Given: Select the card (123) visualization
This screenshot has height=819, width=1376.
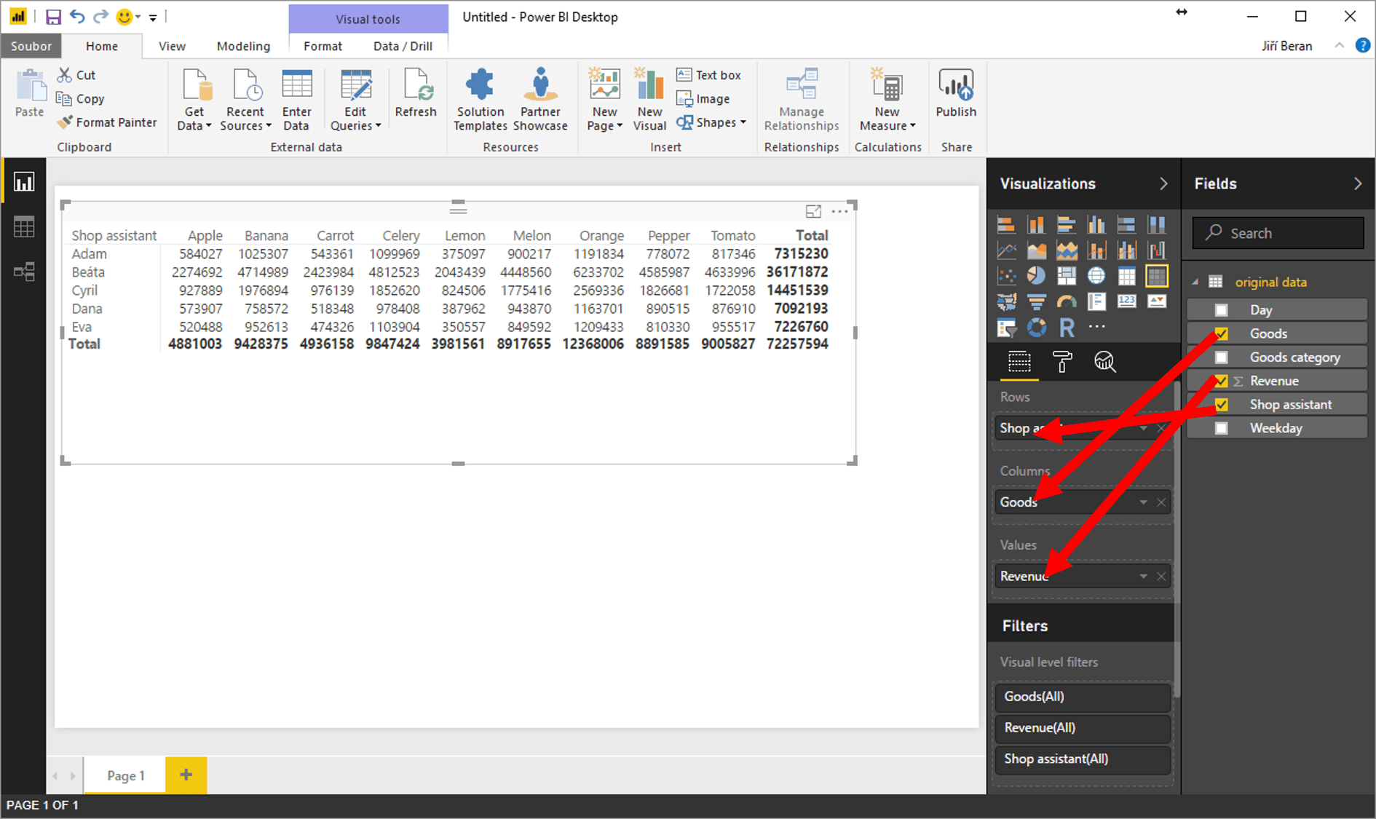Looking at the screenshot, I should point(1126,302).
